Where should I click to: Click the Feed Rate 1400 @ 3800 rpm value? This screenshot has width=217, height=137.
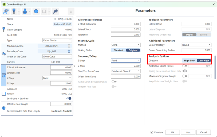point(63,35)
